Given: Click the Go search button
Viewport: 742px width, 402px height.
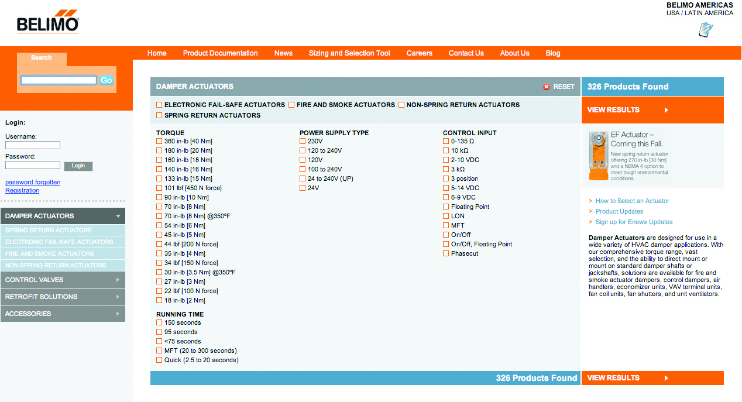Looking at the screenshot, I should pos(106,80).
